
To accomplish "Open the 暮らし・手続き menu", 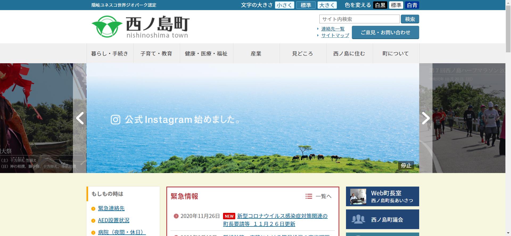I will [x=110, y=53].
